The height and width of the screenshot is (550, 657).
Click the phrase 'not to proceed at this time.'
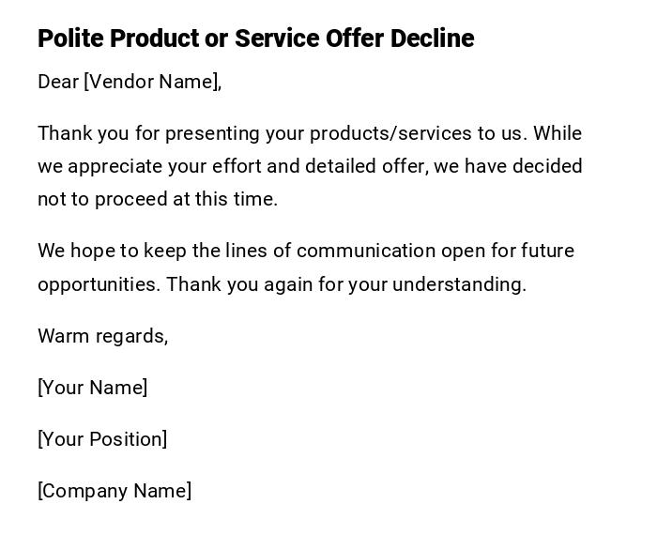158,199
